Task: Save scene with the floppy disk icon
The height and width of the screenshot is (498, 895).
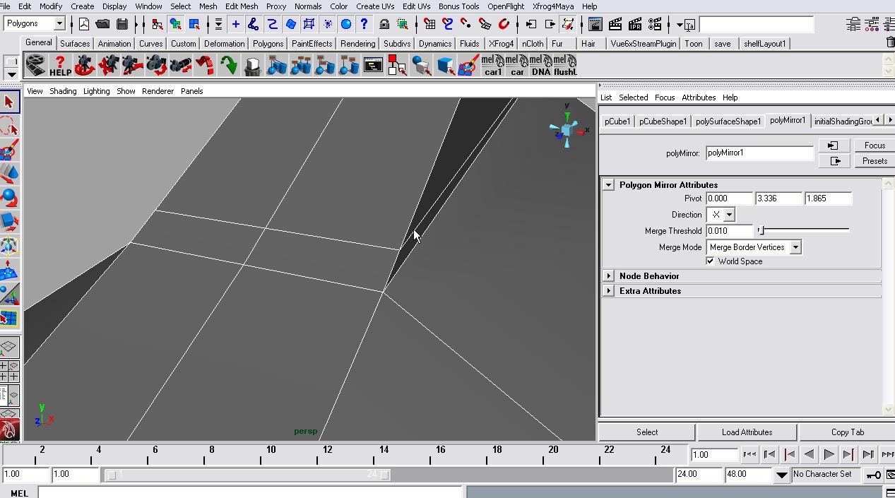Action: (x=121, y=24)
